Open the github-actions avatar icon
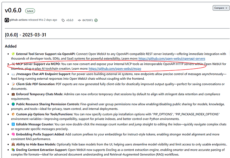The image size is (230, 158). pos(7,20)
